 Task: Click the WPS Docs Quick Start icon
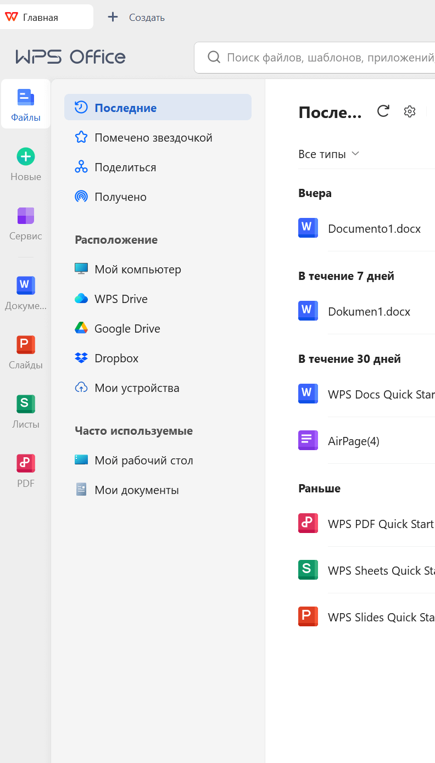click(308, 394)
